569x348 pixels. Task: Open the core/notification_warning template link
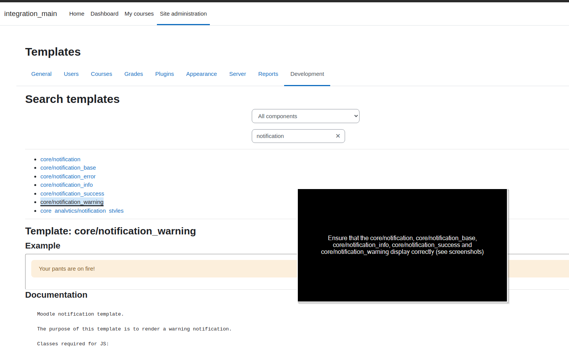pos(72,202)
